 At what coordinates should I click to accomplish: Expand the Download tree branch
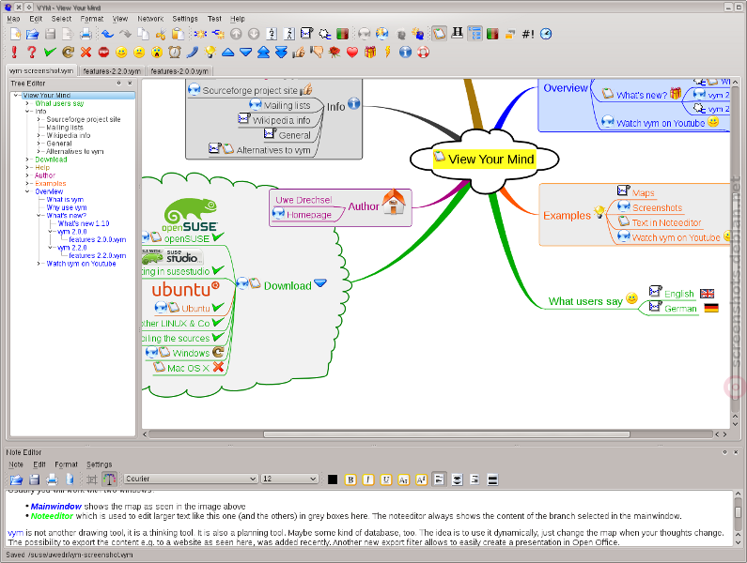[27, 160]
